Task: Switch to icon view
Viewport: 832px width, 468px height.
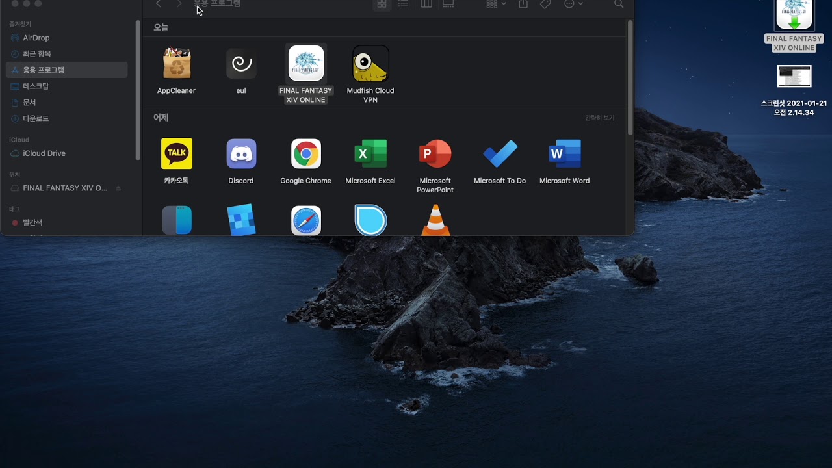Action: [x=382, y=4]
